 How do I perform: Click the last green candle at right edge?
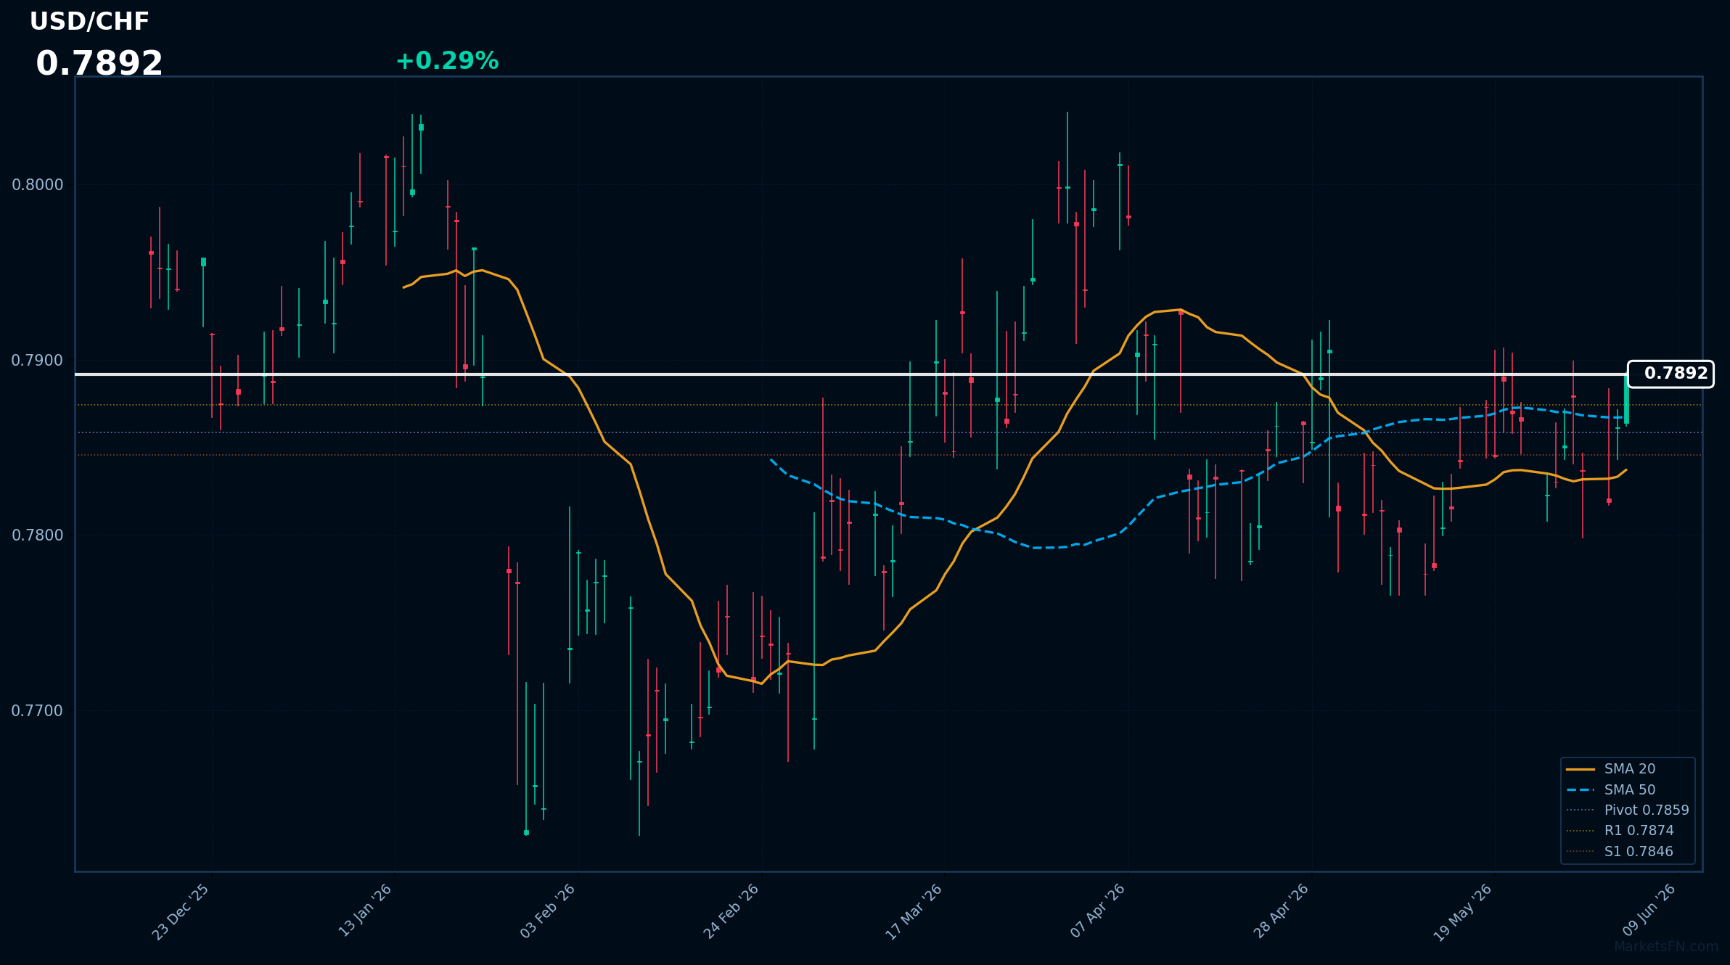point(1626,400)
